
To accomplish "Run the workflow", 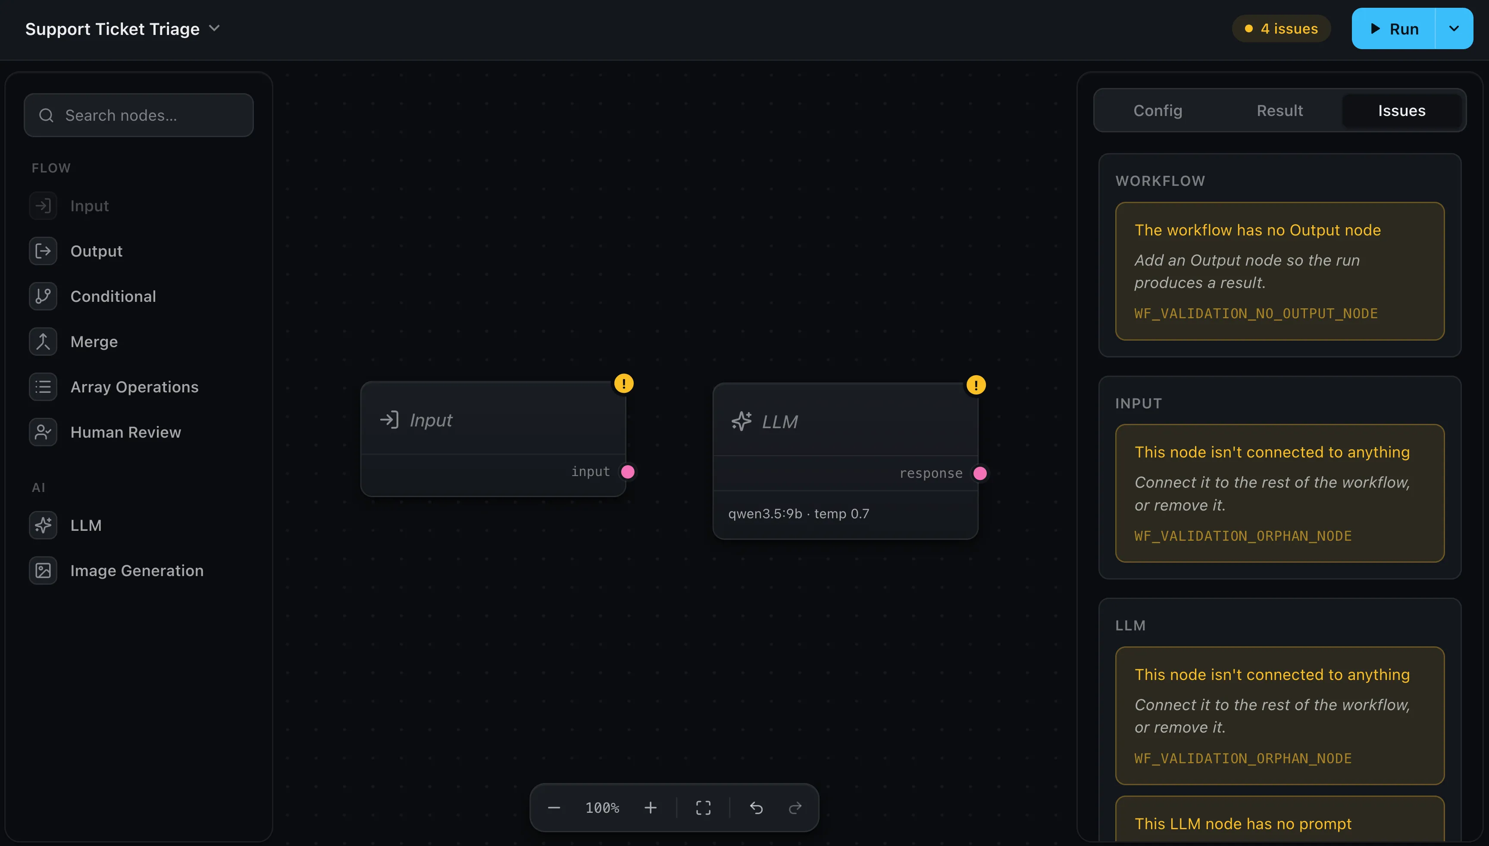I will pyautogui.click(x=1394, y=28).
